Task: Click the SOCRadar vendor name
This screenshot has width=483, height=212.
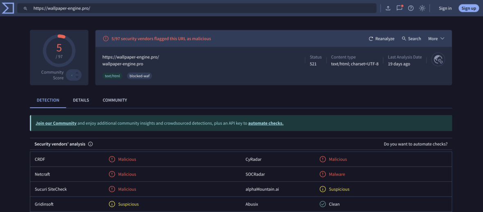Action: pos(255,174)
